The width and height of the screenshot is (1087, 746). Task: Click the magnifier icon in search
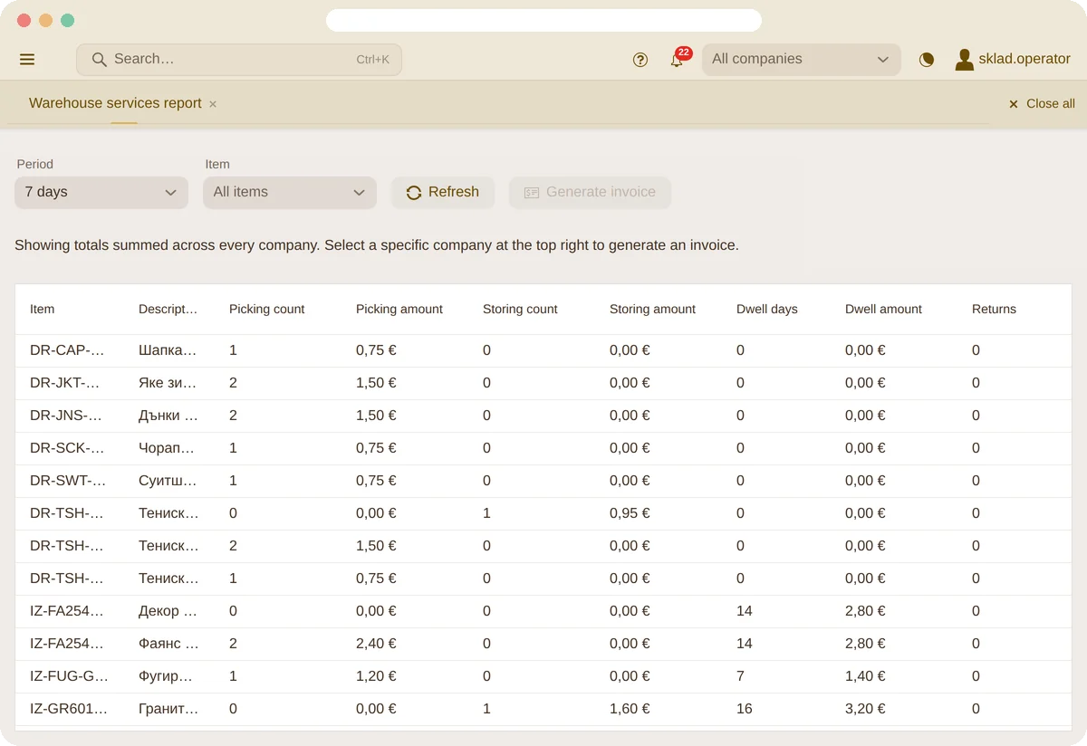tap(100, 60)
